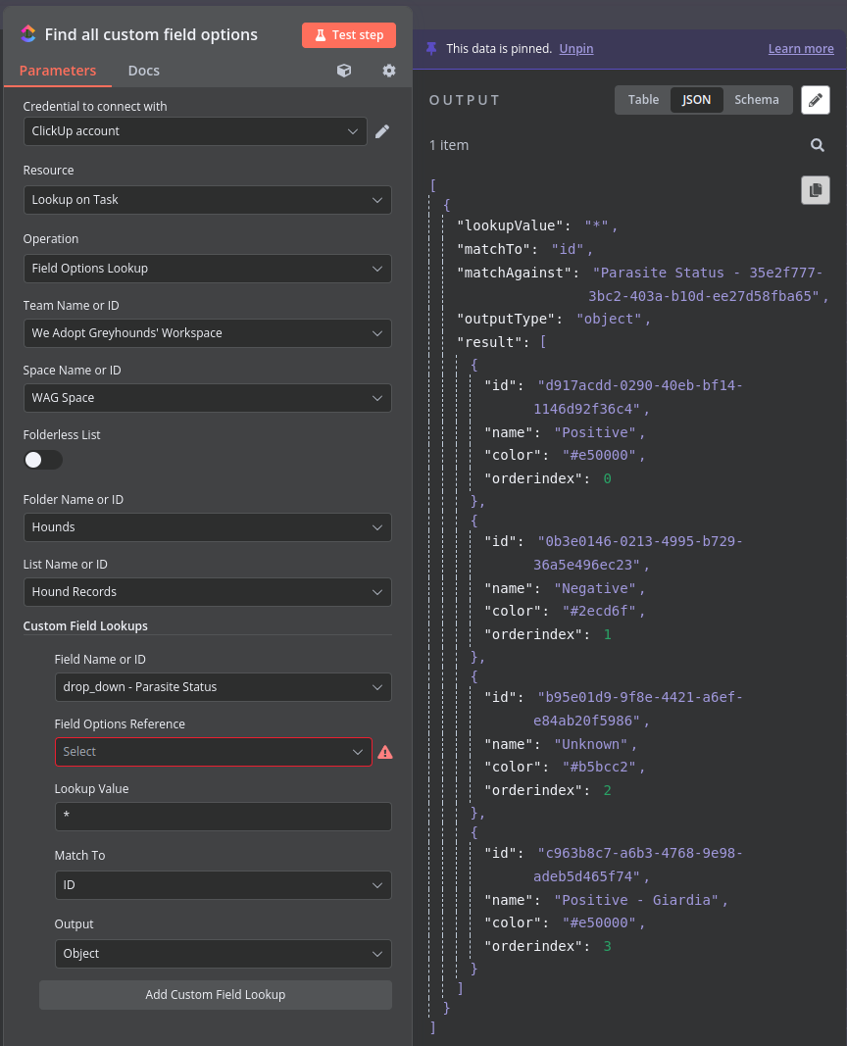Expand the Team Name or ID dropdown
847x1046 pixels.
click(x=208, y=333)
